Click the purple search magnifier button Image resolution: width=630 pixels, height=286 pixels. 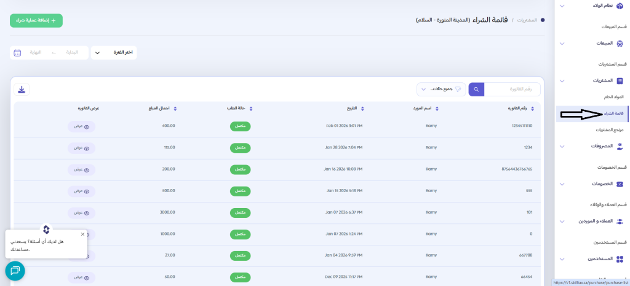476,90
